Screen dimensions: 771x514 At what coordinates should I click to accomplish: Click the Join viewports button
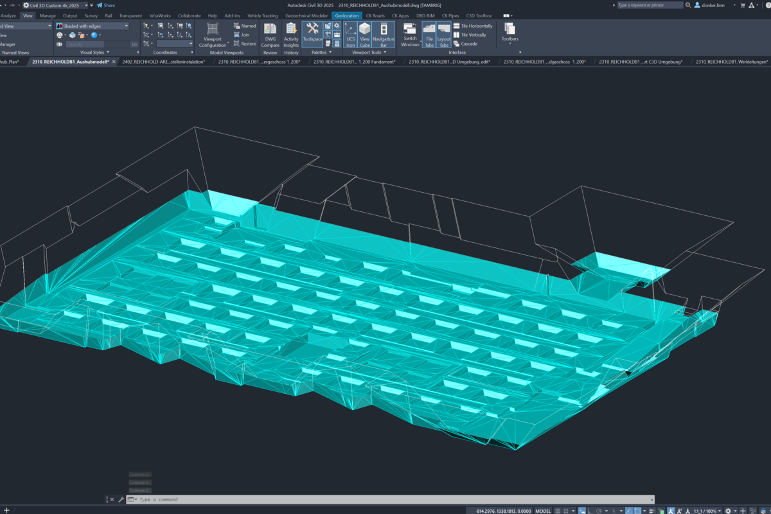point(245,35)
